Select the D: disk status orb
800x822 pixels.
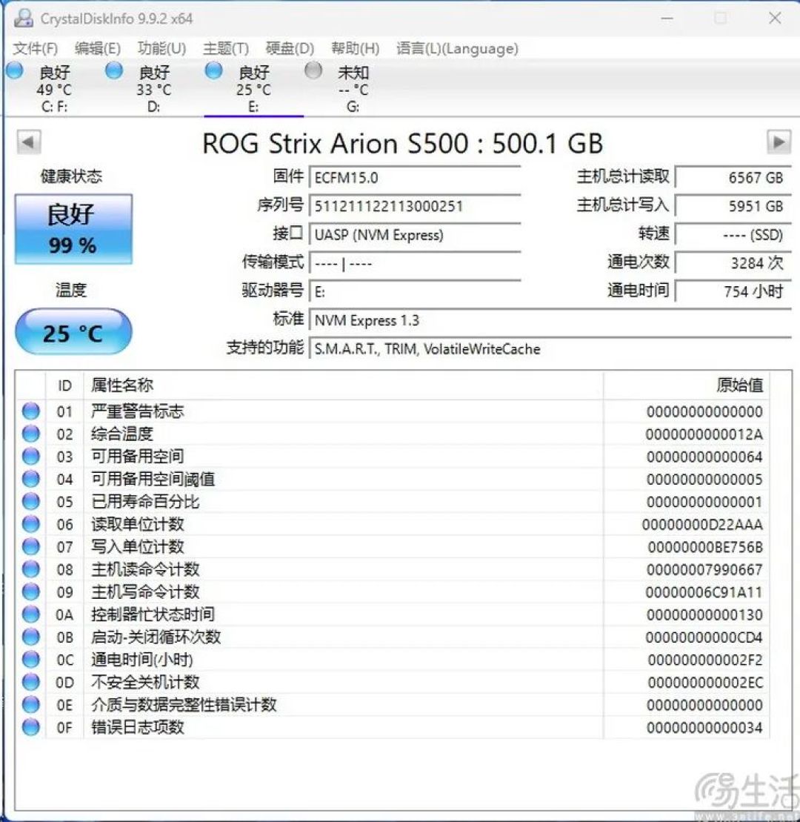(113, 70)
